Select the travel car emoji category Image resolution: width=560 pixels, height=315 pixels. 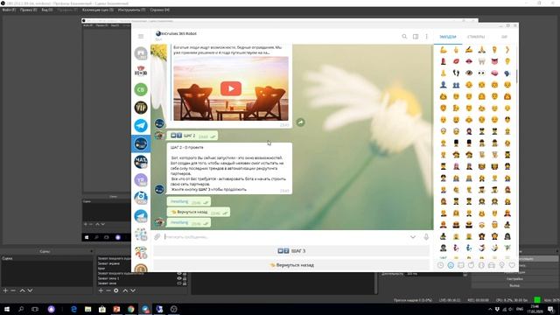click(x=492, y=265)
